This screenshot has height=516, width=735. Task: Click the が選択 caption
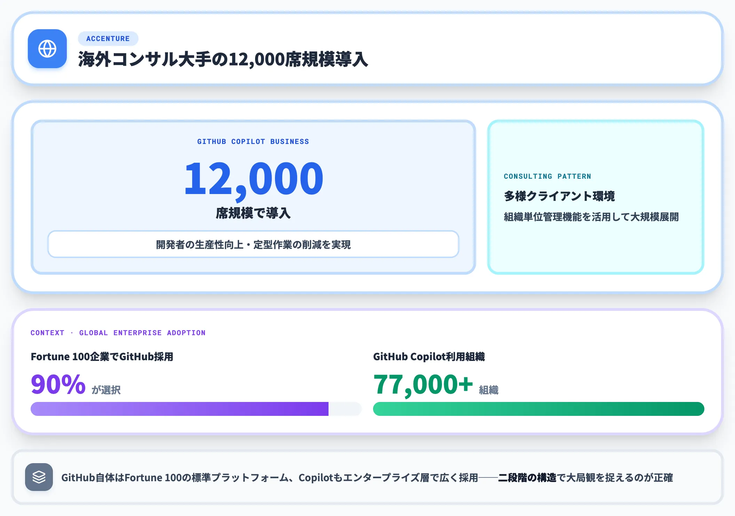(106, 390)
